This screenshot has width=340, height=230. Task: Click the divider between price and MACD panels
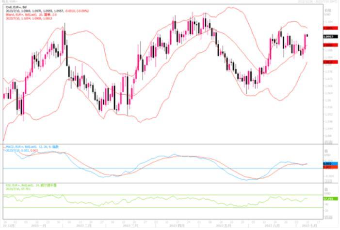tap(160, 144)
